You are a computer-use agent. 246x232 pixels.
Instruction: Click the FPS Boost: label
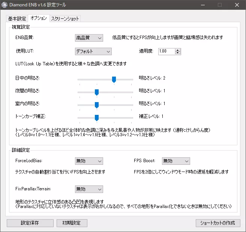[144, 161]
